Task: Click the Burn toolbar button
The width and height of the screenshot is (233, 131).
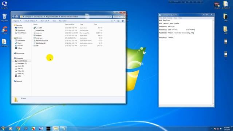Action: coord(54,21)
